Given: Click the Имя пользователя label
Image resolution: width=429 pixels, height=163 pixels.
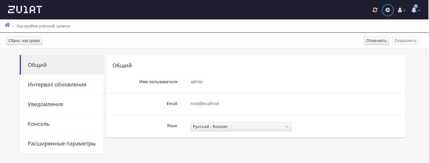Looking at the screenshot, I should coord(158,82).
